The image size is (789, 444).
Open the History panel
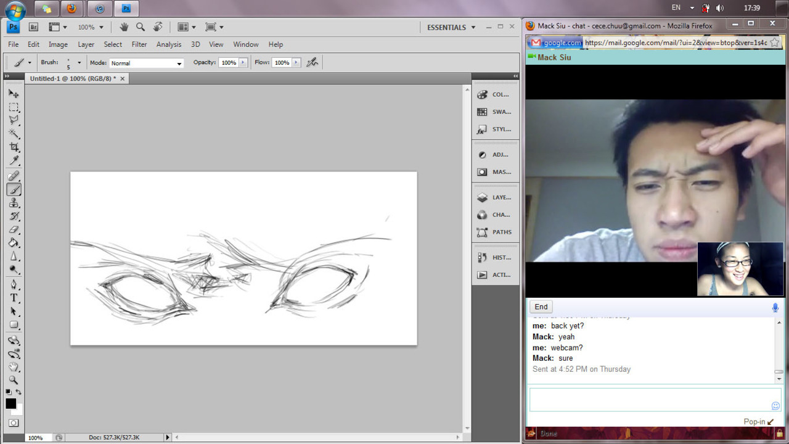(x=495, y=257)
